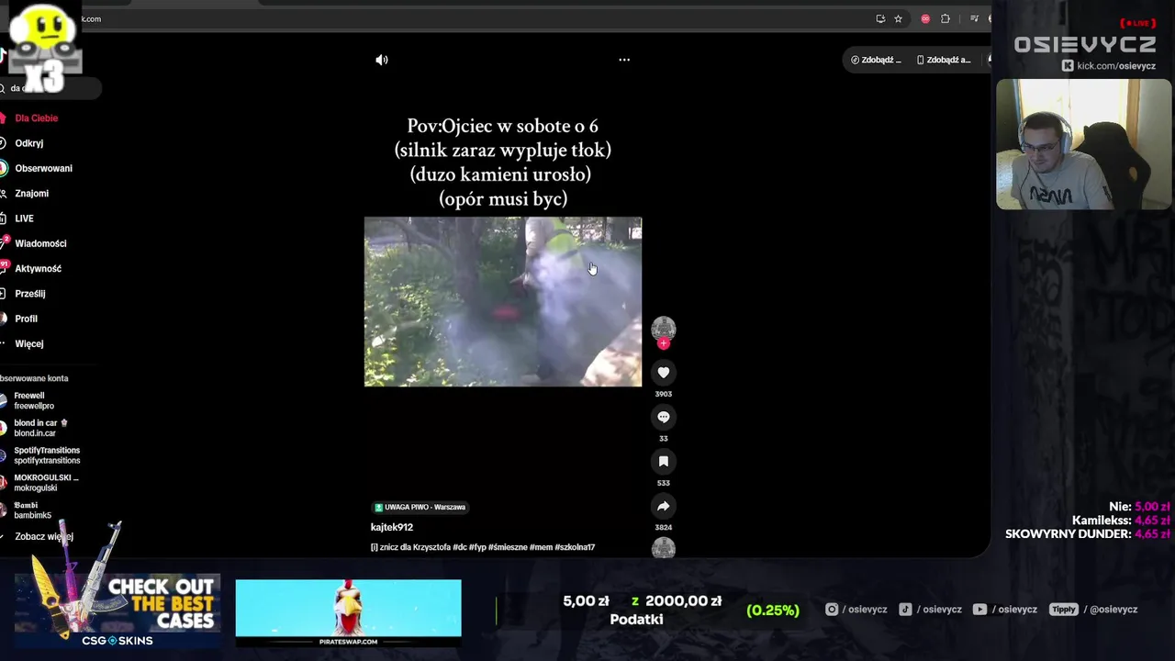The image size is (1175, 661).
Task: Focus the TikTok search field
Action: pyautogui.click(x=50, y=88)
